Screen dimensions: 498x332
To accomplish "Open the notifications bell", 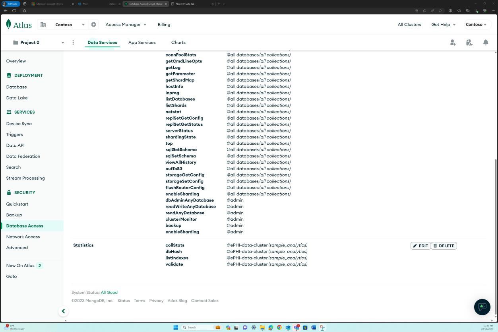I will [x=485, y=42].
